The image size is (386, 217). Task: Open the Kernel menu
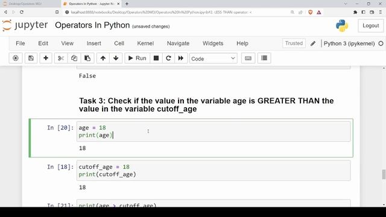point(145,43)
